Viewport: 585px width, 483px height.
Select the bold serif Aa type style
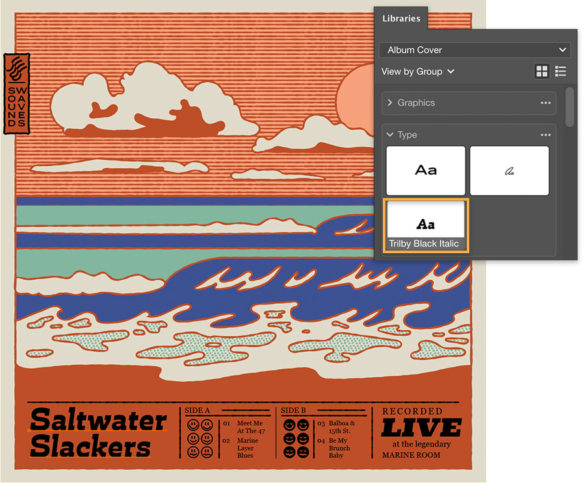coord(426,170)
